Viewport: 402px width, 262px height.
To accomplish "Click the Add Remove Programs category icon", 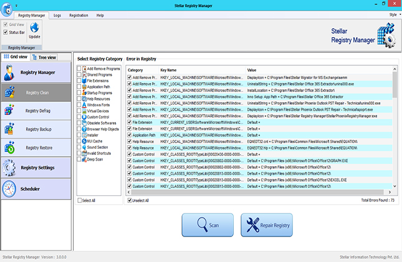I will [84, 68].
